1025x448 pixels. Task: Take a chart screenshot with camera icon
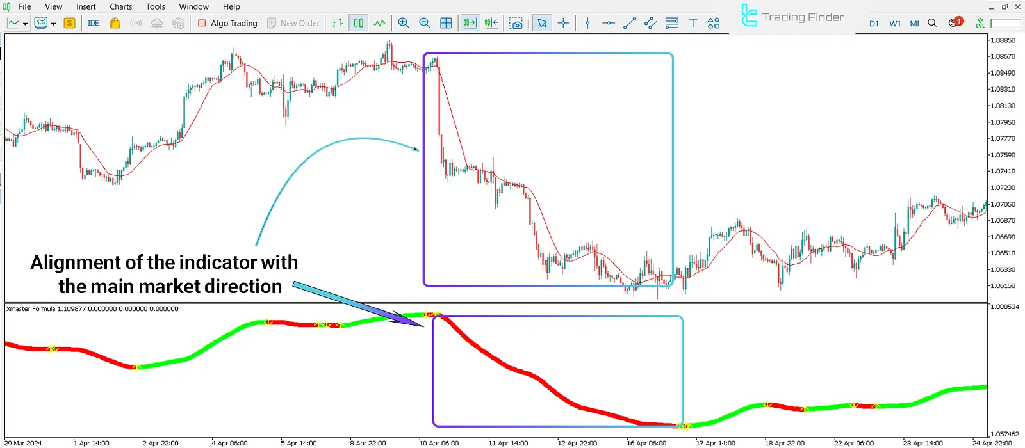tap(516, 24)
